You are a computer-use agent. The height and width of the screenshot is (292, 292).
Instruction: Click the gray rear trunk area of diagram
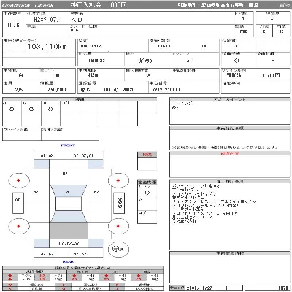(x=69, y=230)
